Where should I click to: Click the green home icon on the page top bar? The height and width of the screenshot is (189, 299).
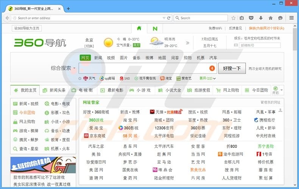[139, 28]
